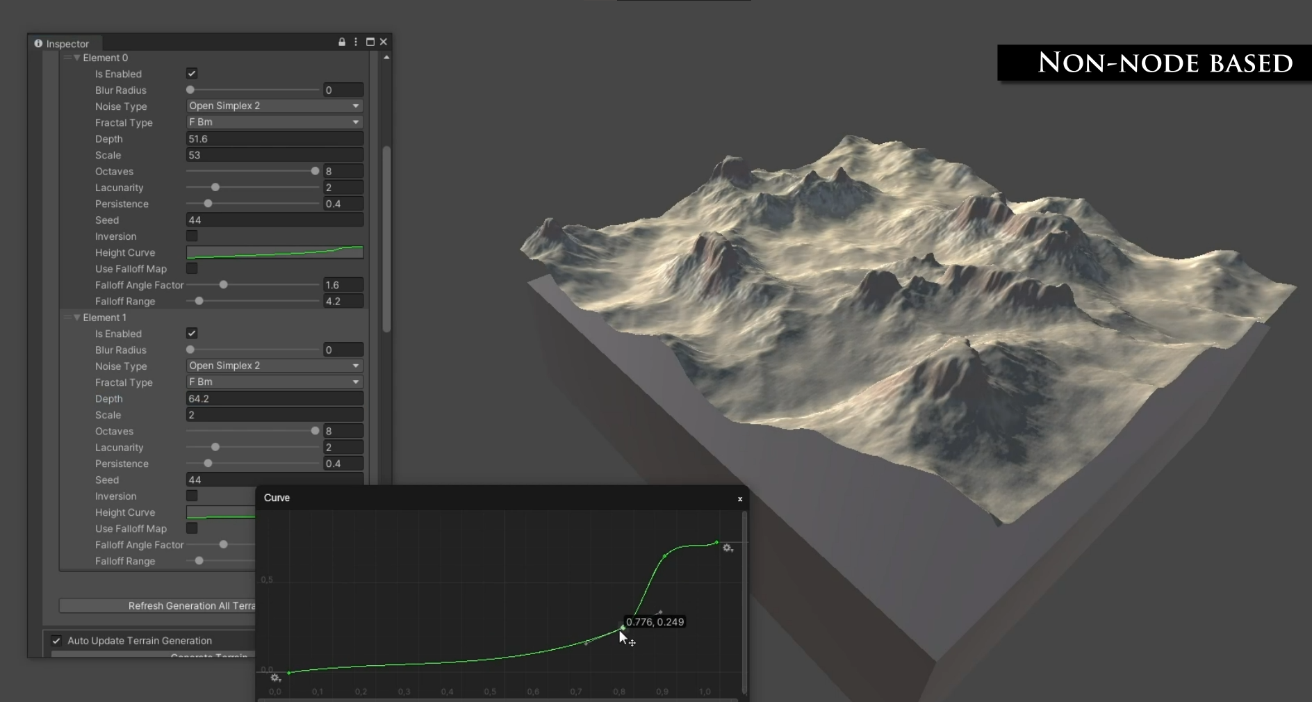This screenshot has height=702, width=1312.
Task: Click the Element 0 Octaves slider
Action: tap(253, 171)
